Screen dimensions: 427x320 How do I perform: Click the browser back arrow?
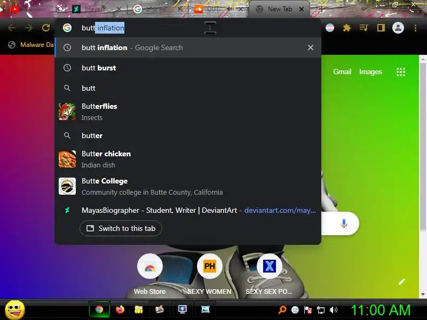pos(11,28)
